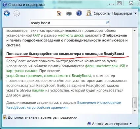Close the Справка и поддержка window
Viewport: 140px width, 129px height.
pyautogui.click(x=131, y=3)
